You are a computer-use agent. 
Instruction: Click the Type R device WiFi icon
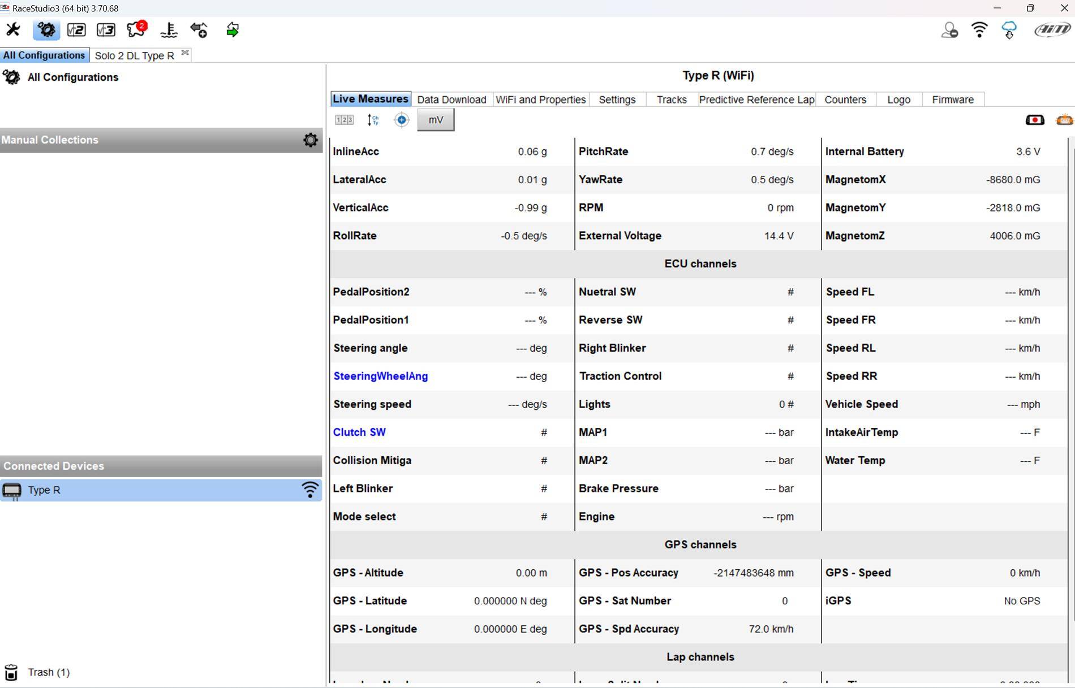310,490
